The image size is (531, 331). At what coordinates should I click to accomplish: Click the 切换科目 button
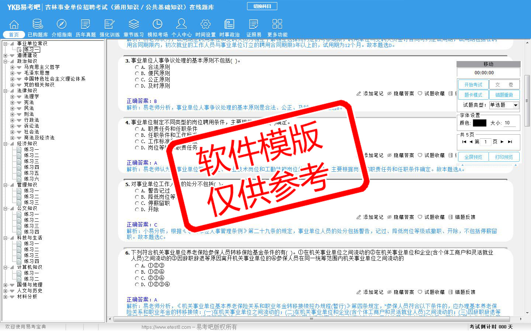click(x=262, y=6)
